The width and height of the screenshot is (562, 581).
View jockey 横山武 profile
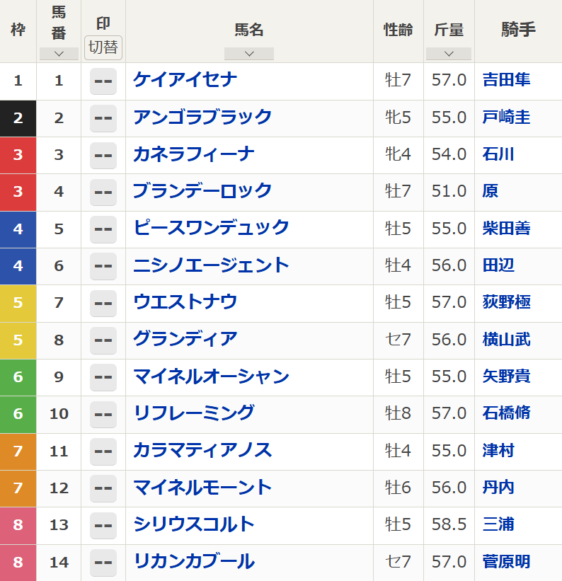coord(506,340)
